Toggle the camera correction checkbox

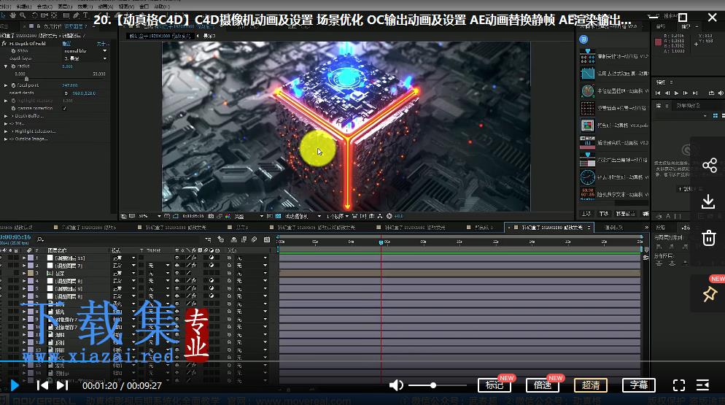[x=64, y=108]
